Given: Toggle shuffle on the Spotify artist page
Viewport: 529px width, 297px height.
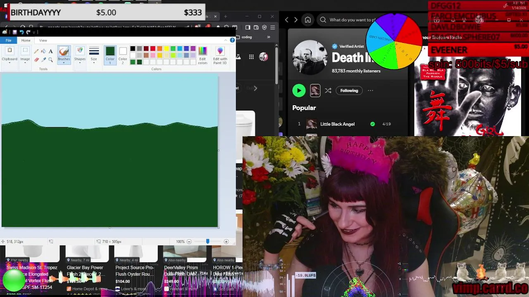Looking at the screenshot, I should [328, 91].
